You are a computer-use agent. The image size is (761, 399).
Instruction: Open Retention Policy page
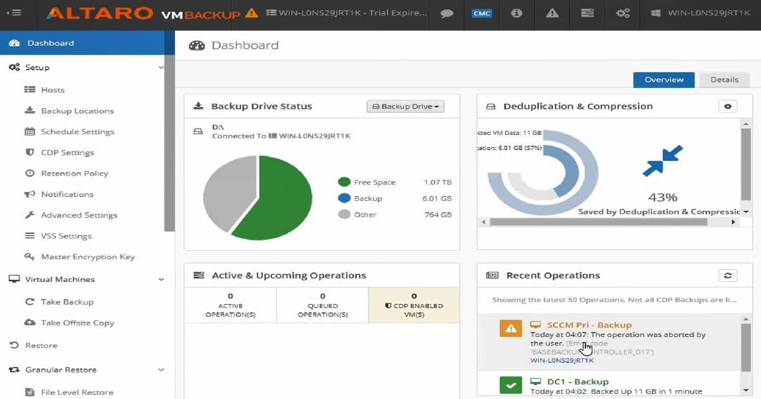click(75, 174)
